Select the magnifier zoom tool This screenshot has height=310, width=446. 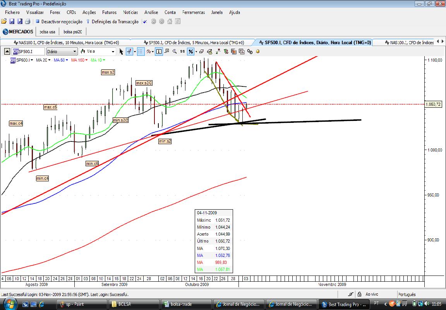174,52
